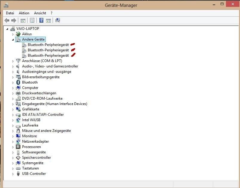Select second Bluetooth-Peripheriegerät entry
Image resolution: width=240 pixels, height=188 pixels.
48,50
